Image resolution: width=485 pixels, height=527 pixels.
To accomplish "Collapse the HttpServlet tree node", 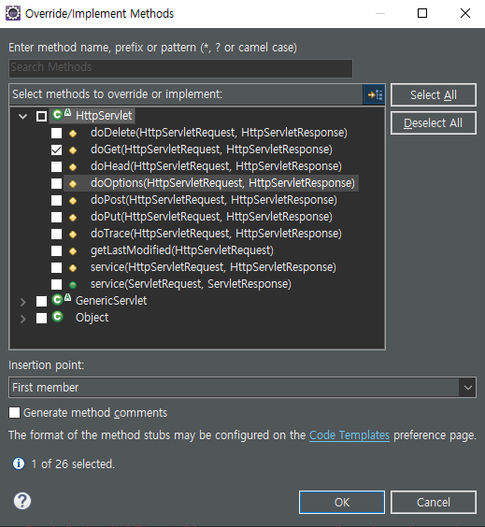I will (22, 117).
